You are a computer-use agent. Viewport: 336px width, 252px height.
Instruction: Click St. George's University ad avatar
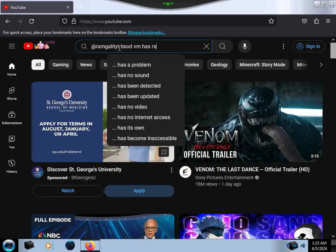(37, 172)
